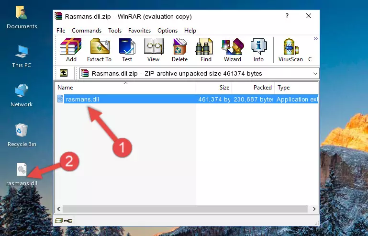Select the Documents desktop icon
The image size is (368, 236).
(x=22, y=17)
